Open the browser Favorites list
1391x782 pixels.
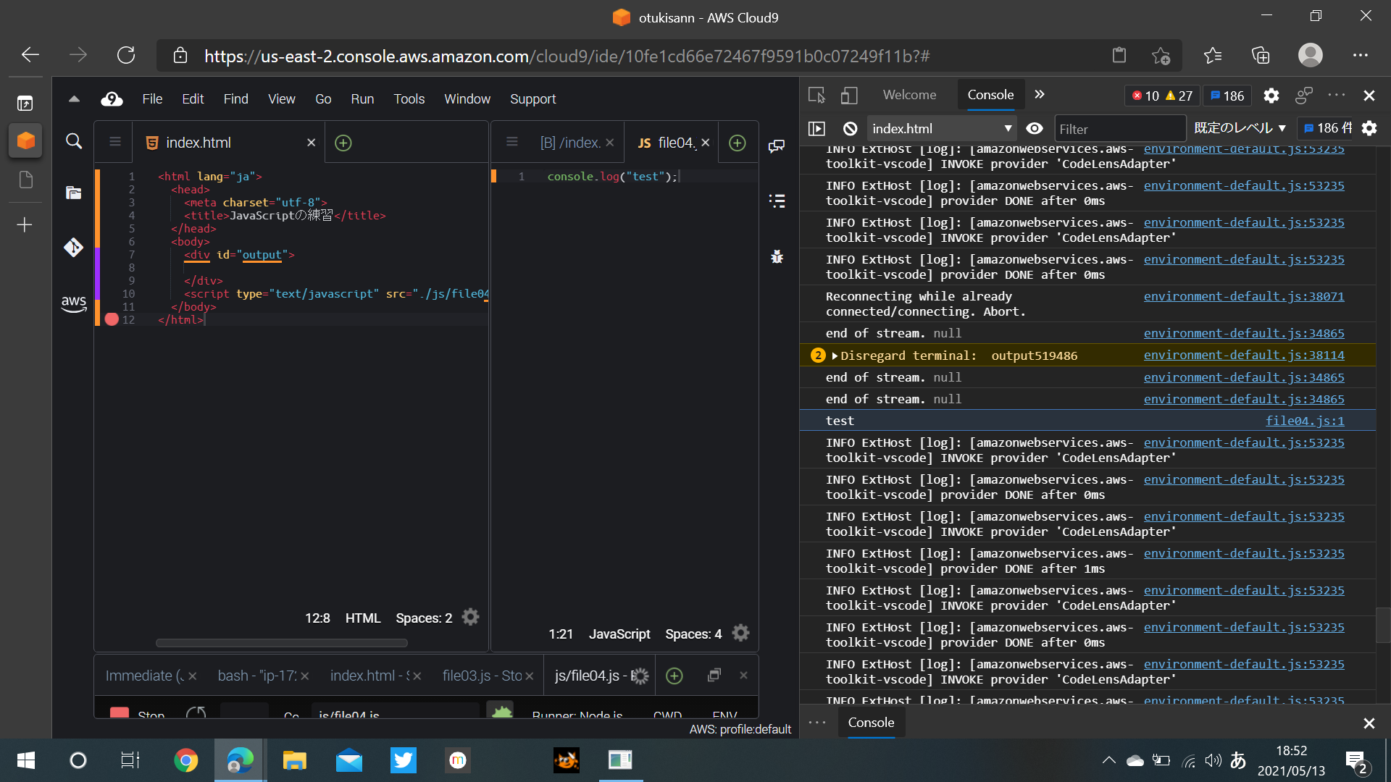1212,55
